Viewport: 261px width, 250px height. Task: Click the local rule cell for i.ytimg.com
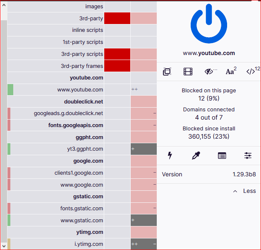(x=144, y=244)
